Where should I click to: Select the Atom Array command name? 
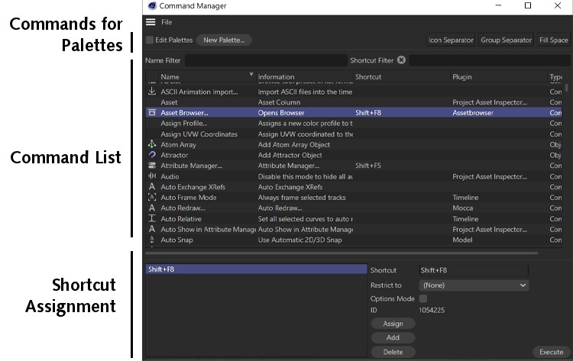pyautogui.click(x=178, y=144)
